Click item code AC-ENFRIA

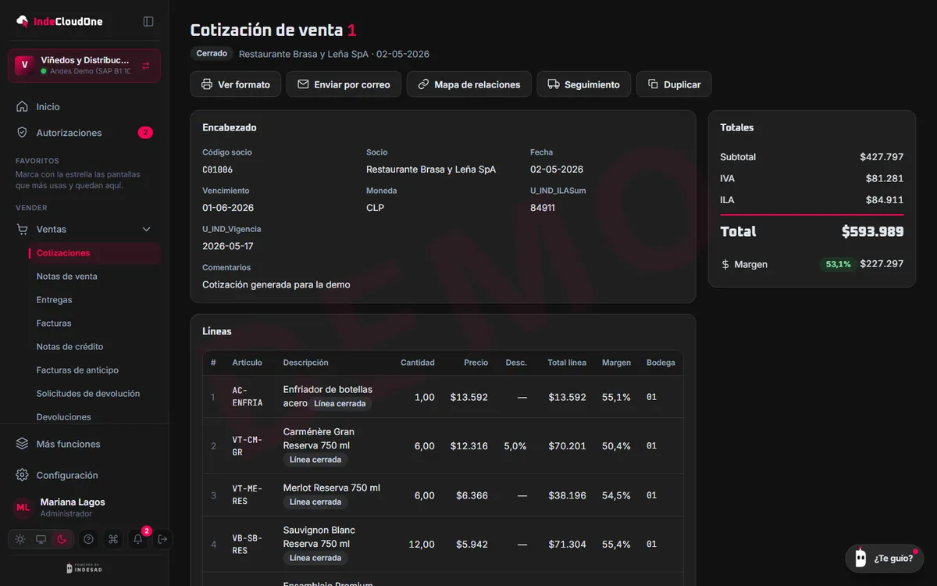pyautogui.click(x=248, y=397)
